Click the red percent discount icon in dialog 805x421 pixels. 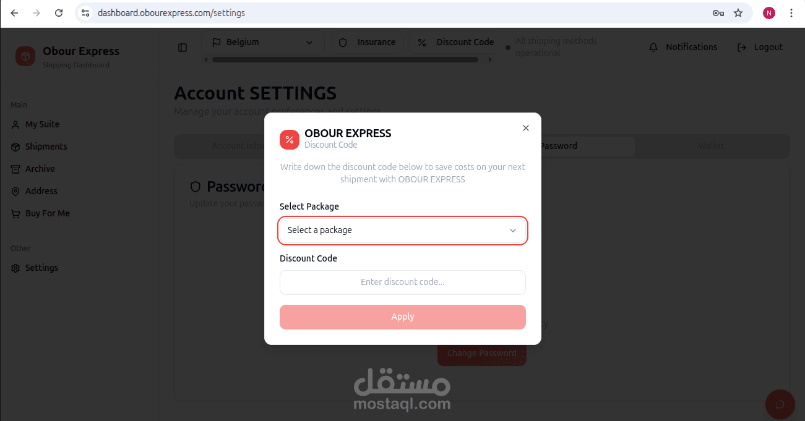pos(290,140)
